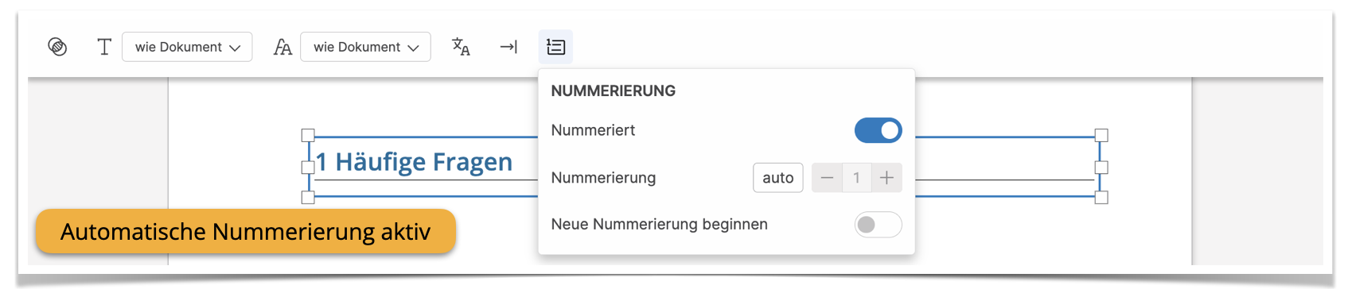The width and height of the screenshot is (1348, 289).
Task: Open the second wie Dokument font dropdown
Action: [365, 47]
